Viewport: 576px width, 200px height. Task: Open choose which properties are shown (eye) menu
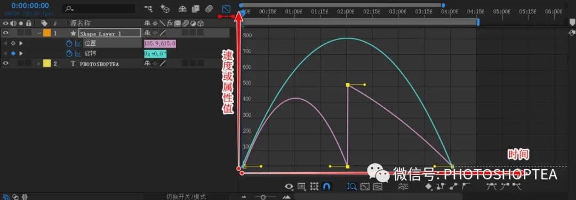[289, 187]
